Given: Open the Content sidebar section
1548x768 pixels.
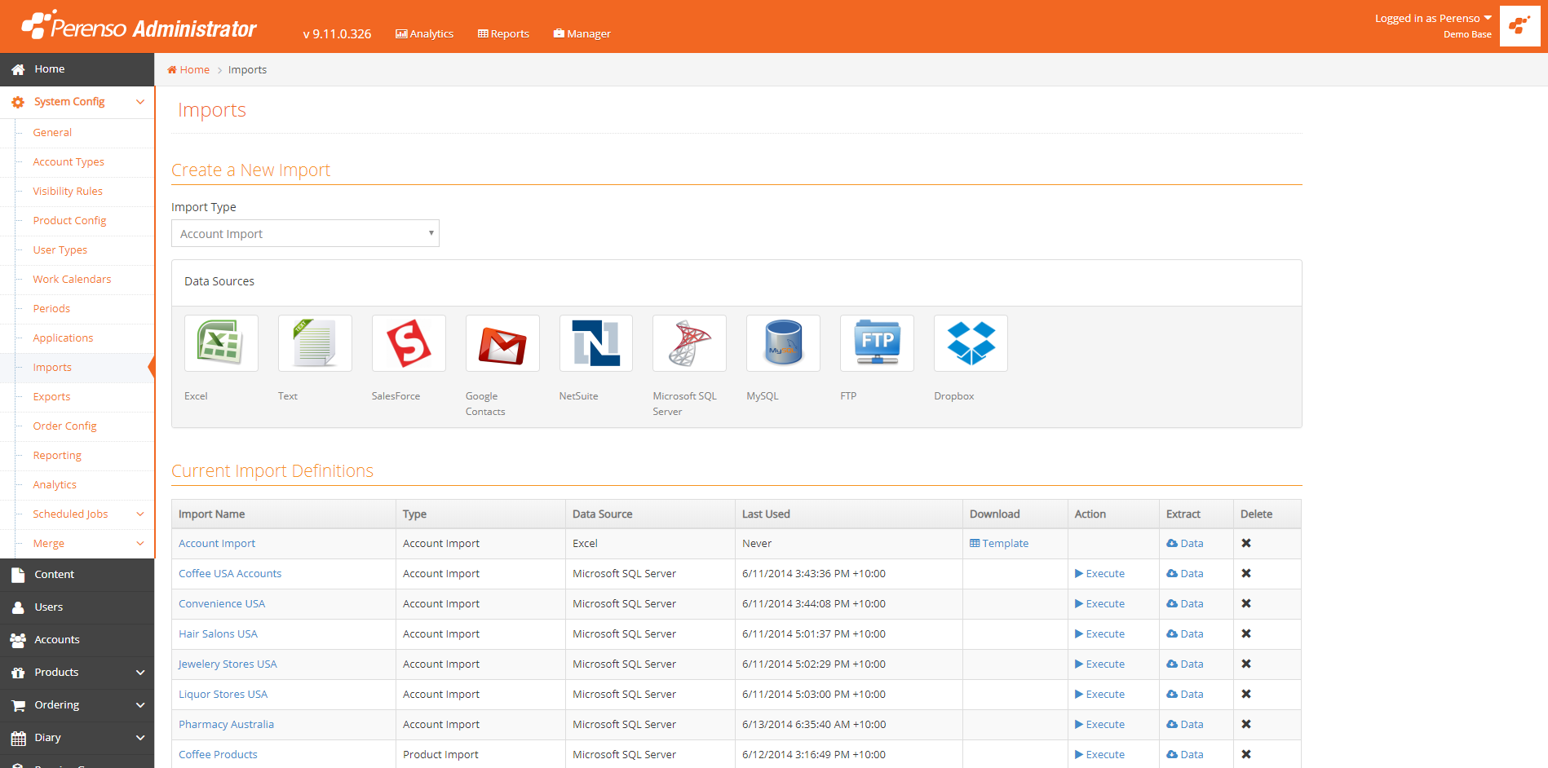Looking at the screenshot, I should tap(77, 575).
